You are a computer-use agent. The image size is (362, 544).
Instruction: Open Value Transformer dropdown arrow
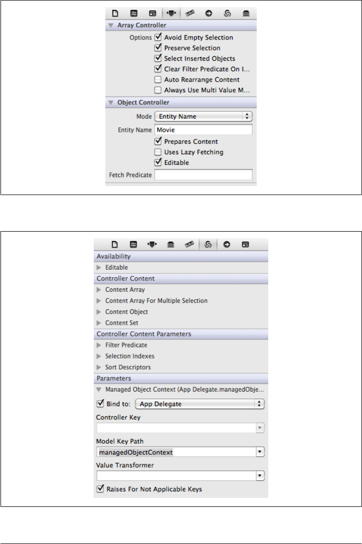[260, 476]
